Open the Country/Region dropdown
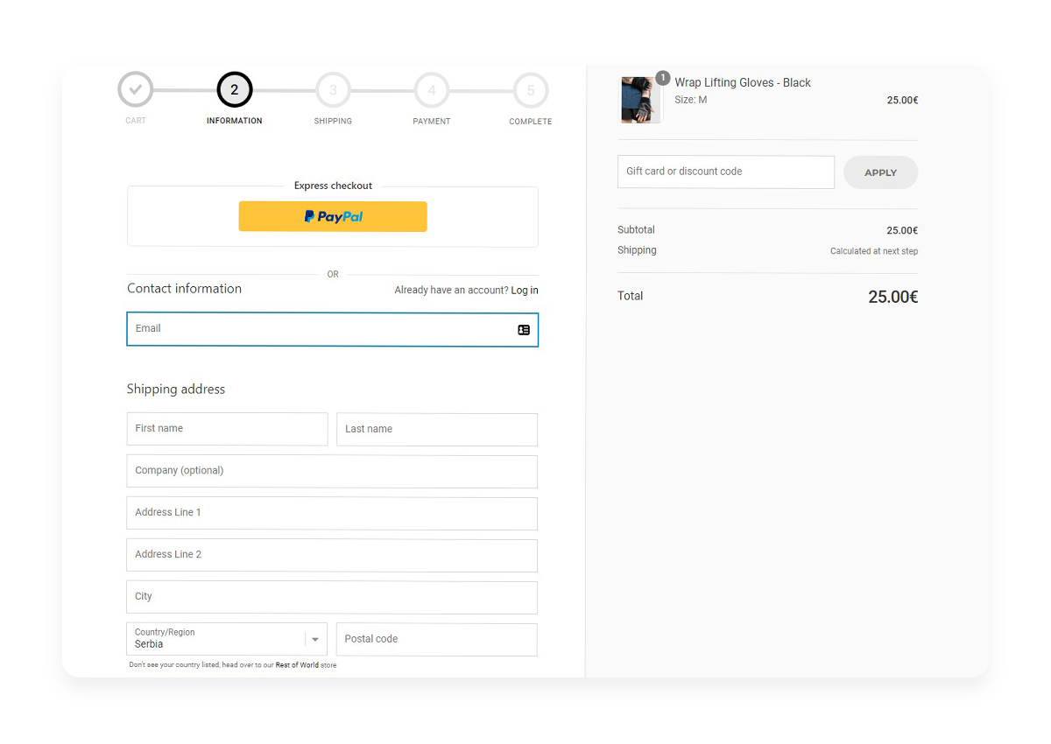This screenshot has height=744, width=1051. 227,639
